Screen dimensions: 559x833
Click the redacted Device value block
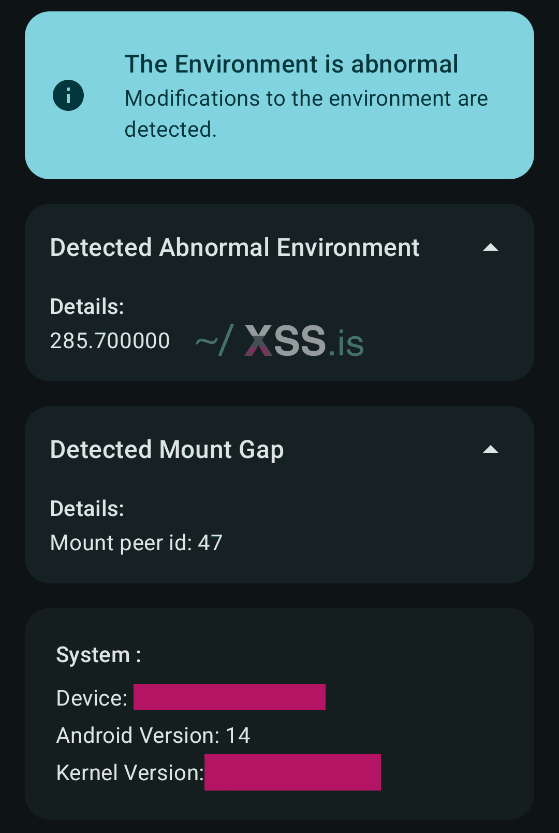(229, 697)
